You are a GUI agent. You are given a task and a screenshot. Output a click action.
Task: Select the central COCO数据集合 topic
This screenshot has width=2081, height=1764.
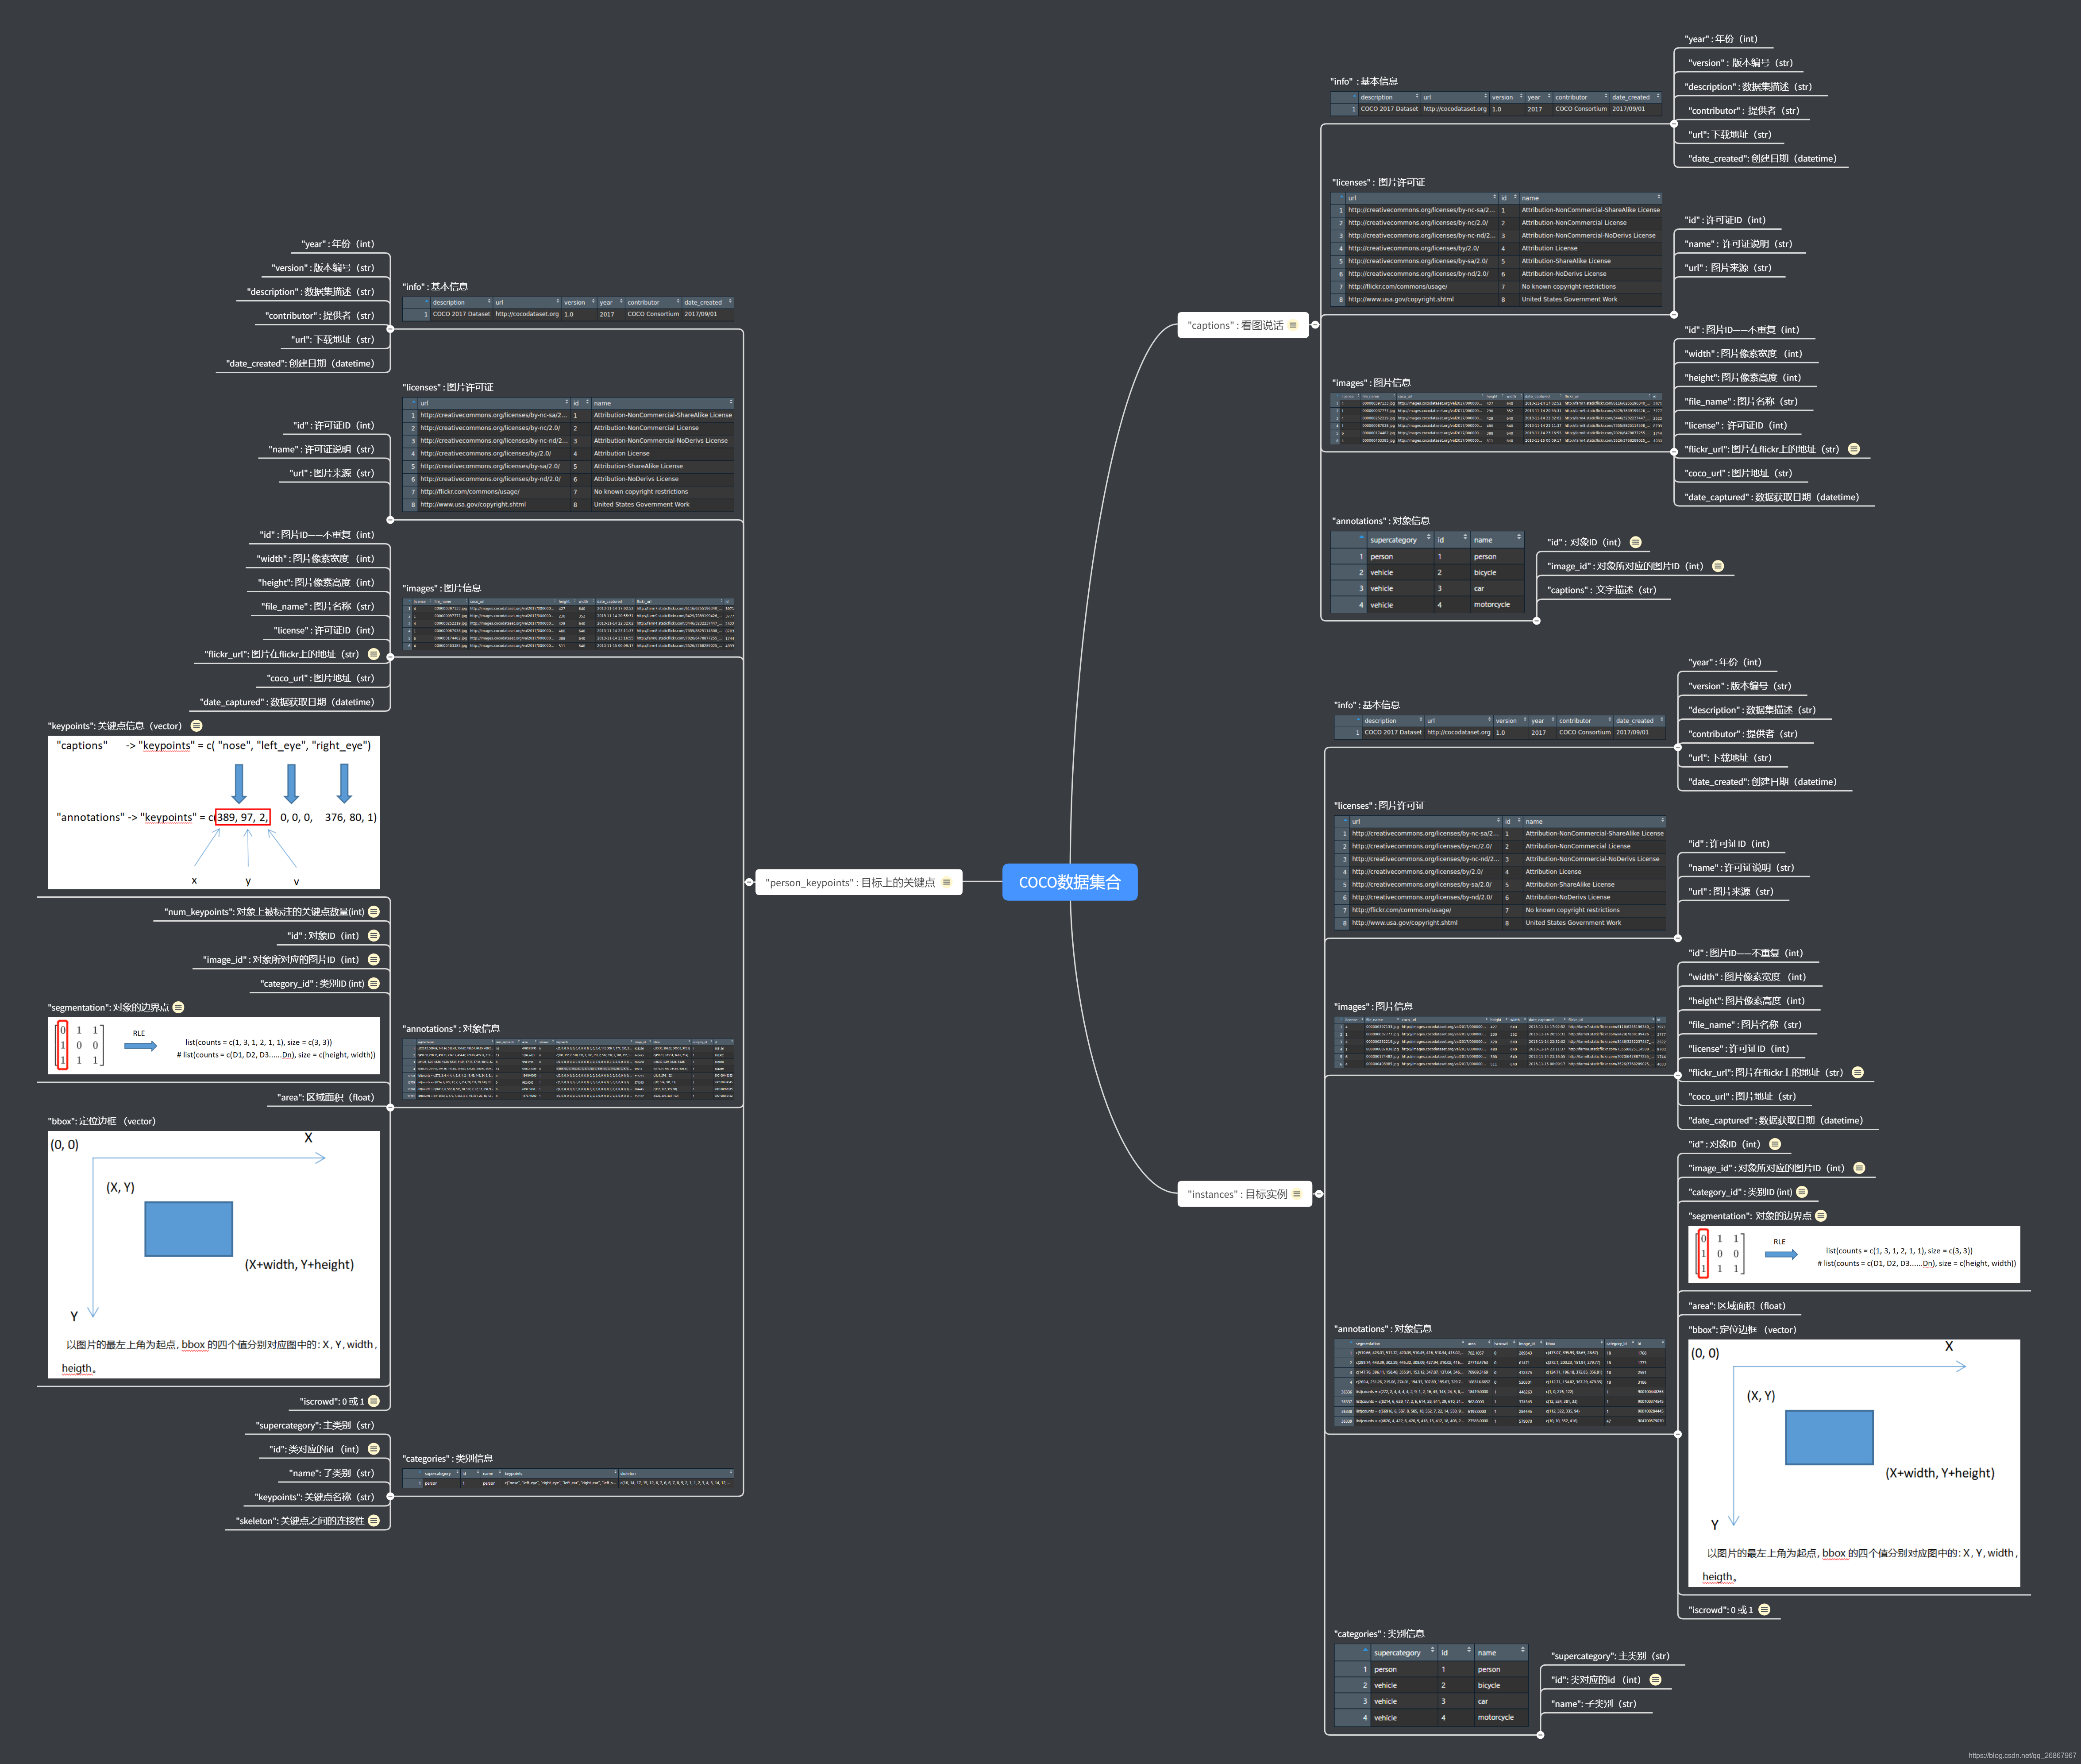[1070, 882]
